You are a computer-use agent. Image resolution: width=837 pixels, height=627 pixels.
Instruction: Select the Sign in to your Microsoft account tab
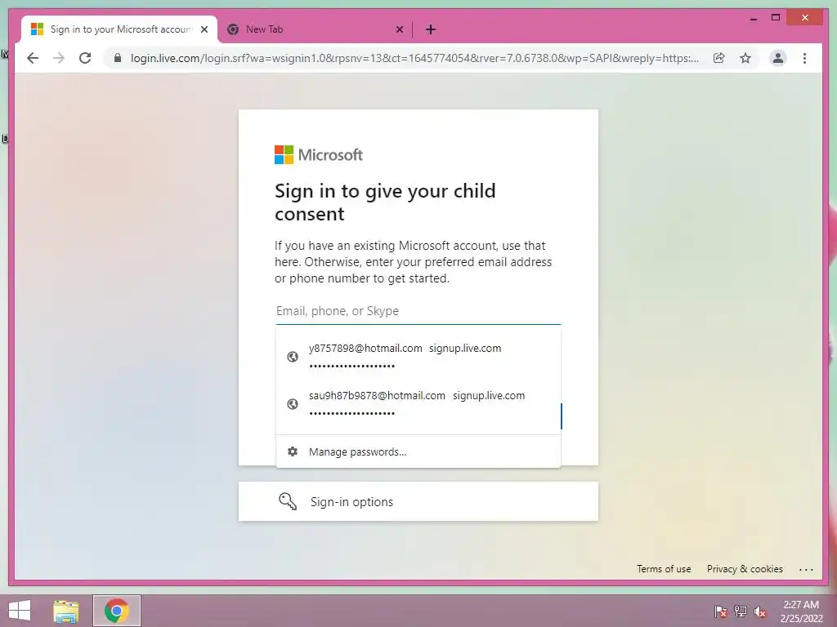tap(119, 29)
